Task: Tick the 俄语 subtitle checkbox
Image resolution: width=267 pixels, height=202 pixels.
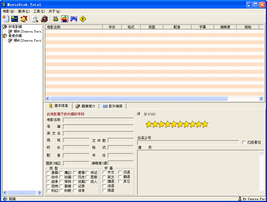Action: 104,190
